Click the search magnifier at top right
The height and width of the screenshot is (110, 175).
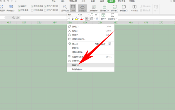[x=171, y=1]
